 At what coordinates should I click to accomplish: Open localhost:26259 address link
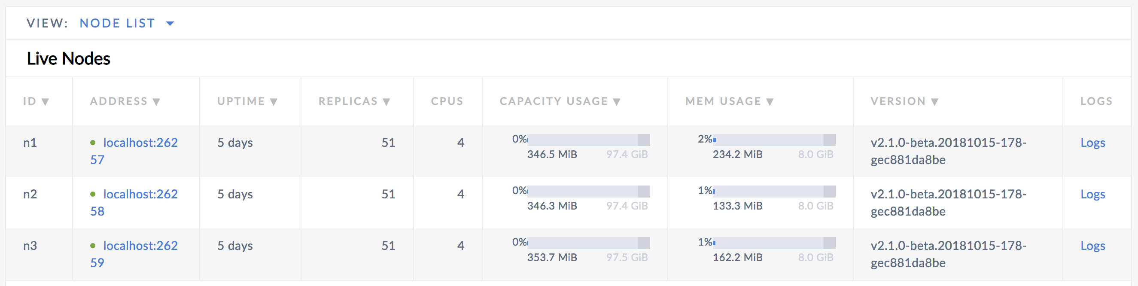[x=140, y=245]
